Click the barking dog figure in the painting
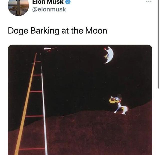 coord(119,104)
